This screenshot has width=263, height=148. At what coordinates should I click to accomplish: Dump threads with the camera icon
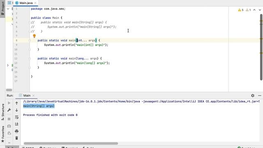coord(9,126)
